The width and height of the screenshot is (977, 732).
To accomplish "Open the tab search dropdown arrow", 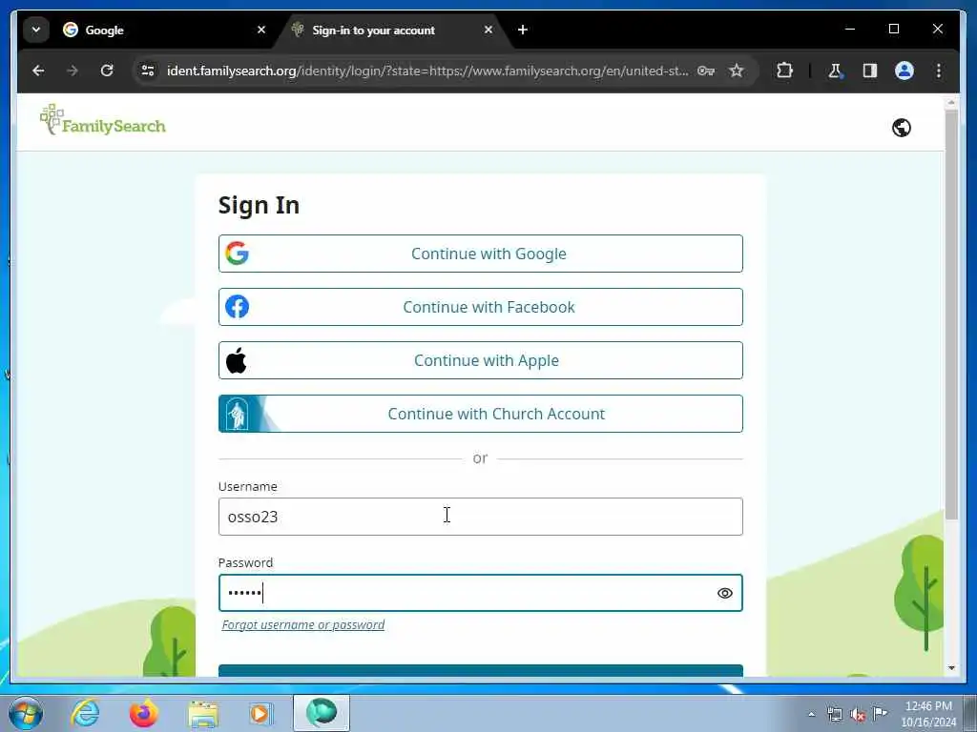I will click(36, 30).
